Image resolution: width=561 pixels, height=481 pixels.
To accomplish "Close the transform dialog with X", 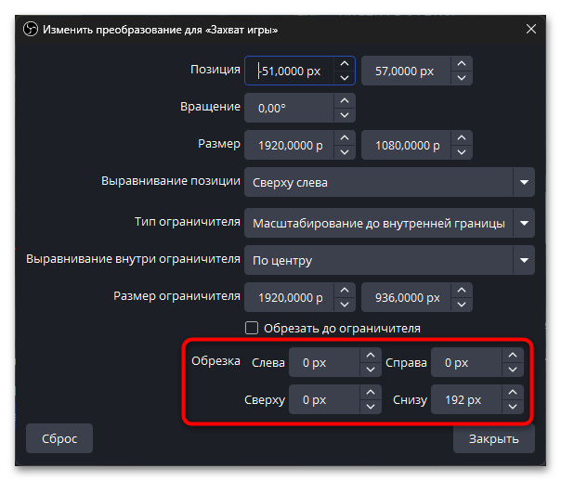I will 531,29.
